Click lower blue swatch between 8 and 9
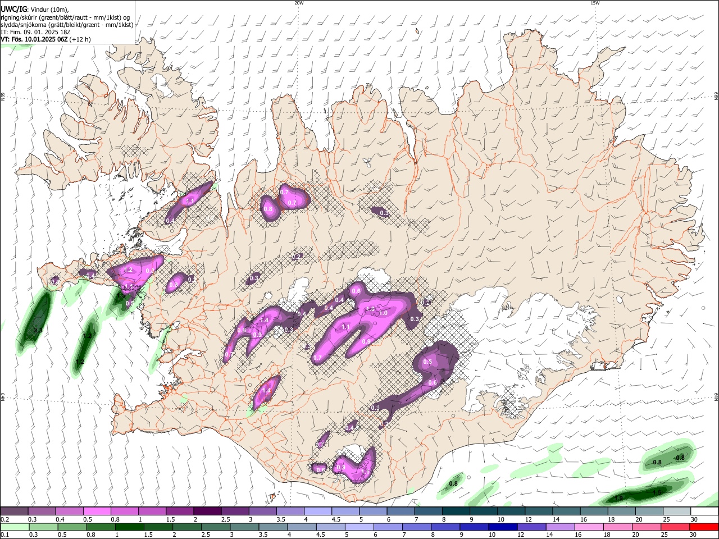Image resolution: width=719 pixels, height=539 pixels. [445, 527]
